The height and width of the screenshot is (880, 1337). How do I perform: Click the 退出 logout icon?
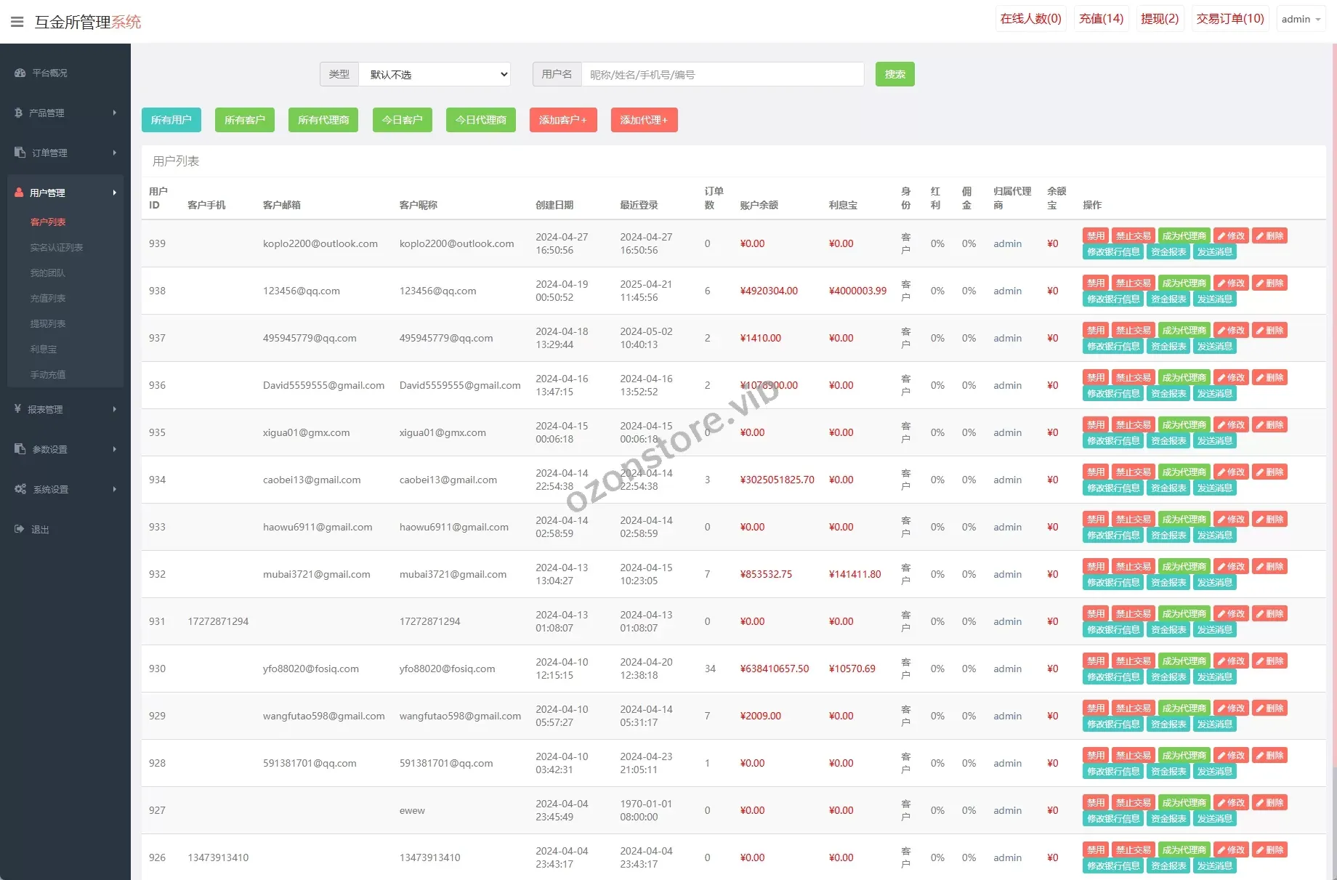[x=19, y=529]
